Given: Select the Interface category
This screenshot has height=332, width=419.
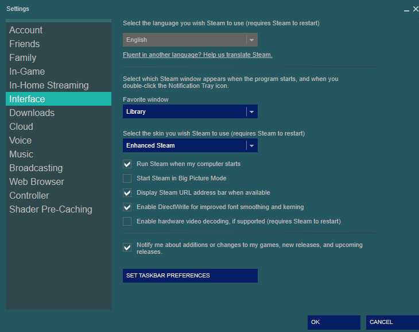Looking at the screenshot, I should (58, 99).
